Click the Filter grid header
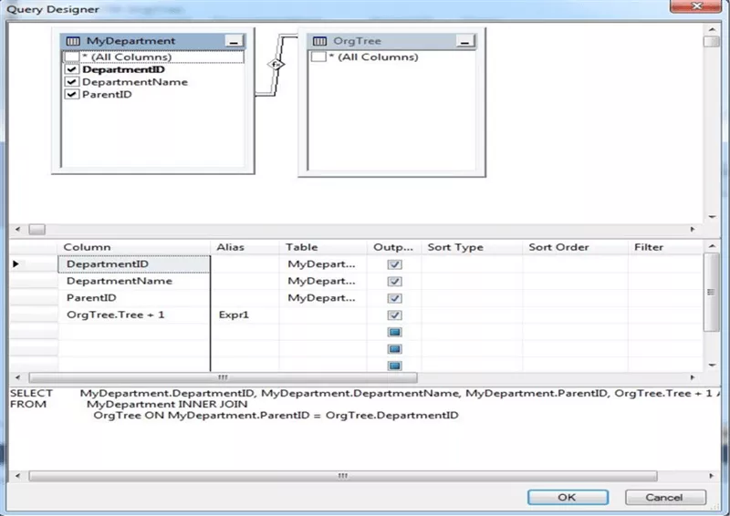730x516 pixels. pos(665,247)
